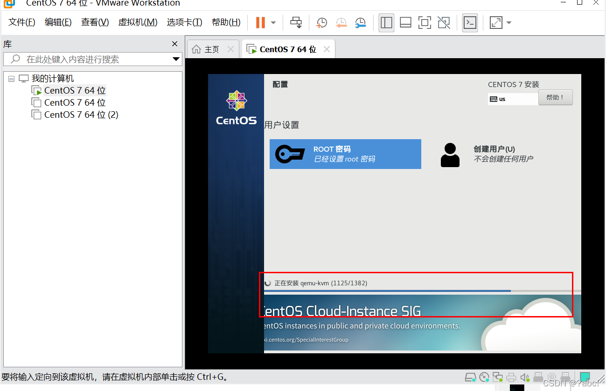This screenshot has height=391, width=606.
Task: Click the message log icon in status bar
Action: pos(585,376)
